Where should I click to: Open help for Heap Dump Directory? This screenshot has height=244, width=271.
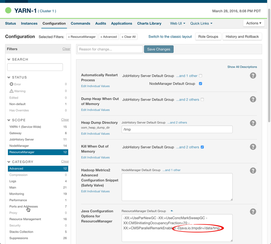[x=253, y=123]
